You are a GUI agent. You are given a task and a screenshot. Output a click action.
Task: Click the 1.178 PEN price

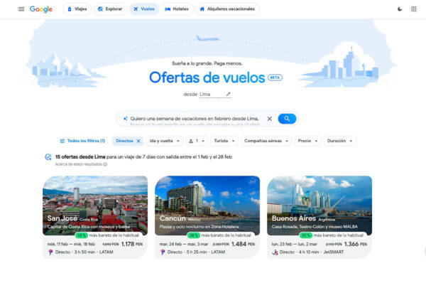[x=132, y=244]
